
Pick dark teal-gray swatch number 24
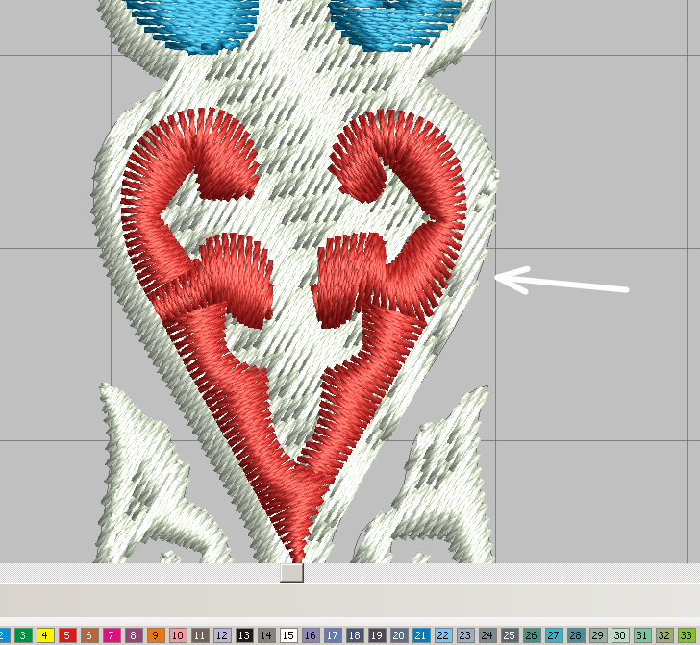pos(487,635)
